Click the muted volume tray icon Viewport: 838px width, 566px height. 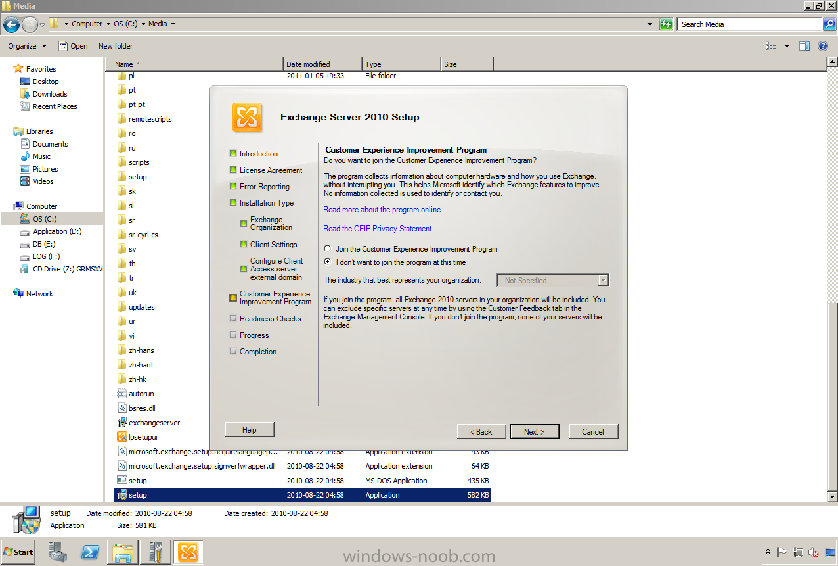coord(814,552)
